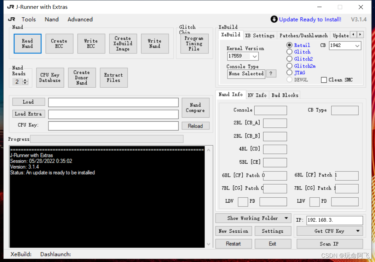Click the None Selected console type field

point(246,74)
